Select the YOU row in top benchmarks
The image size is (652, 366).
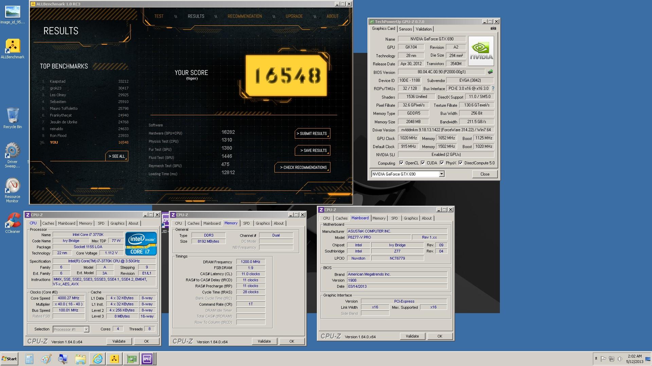tap(84, 142)
